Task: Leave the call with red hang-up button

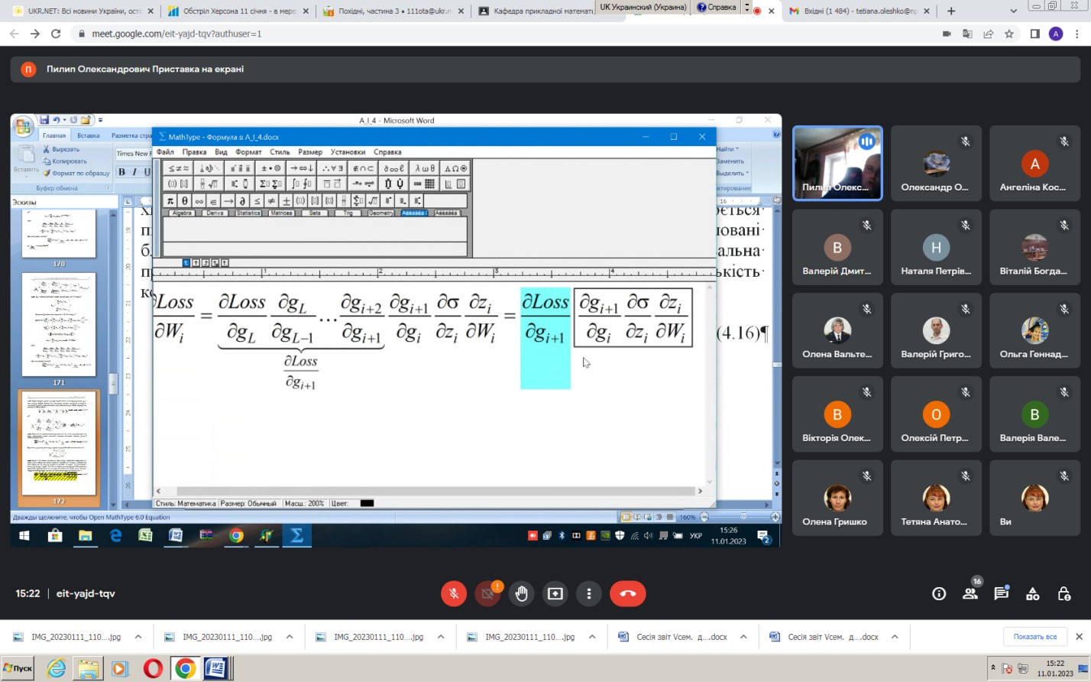Action: click(x=627, y=594)
